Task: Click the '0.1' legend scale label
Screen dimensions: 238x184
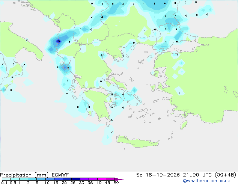Action: [4, 182]
